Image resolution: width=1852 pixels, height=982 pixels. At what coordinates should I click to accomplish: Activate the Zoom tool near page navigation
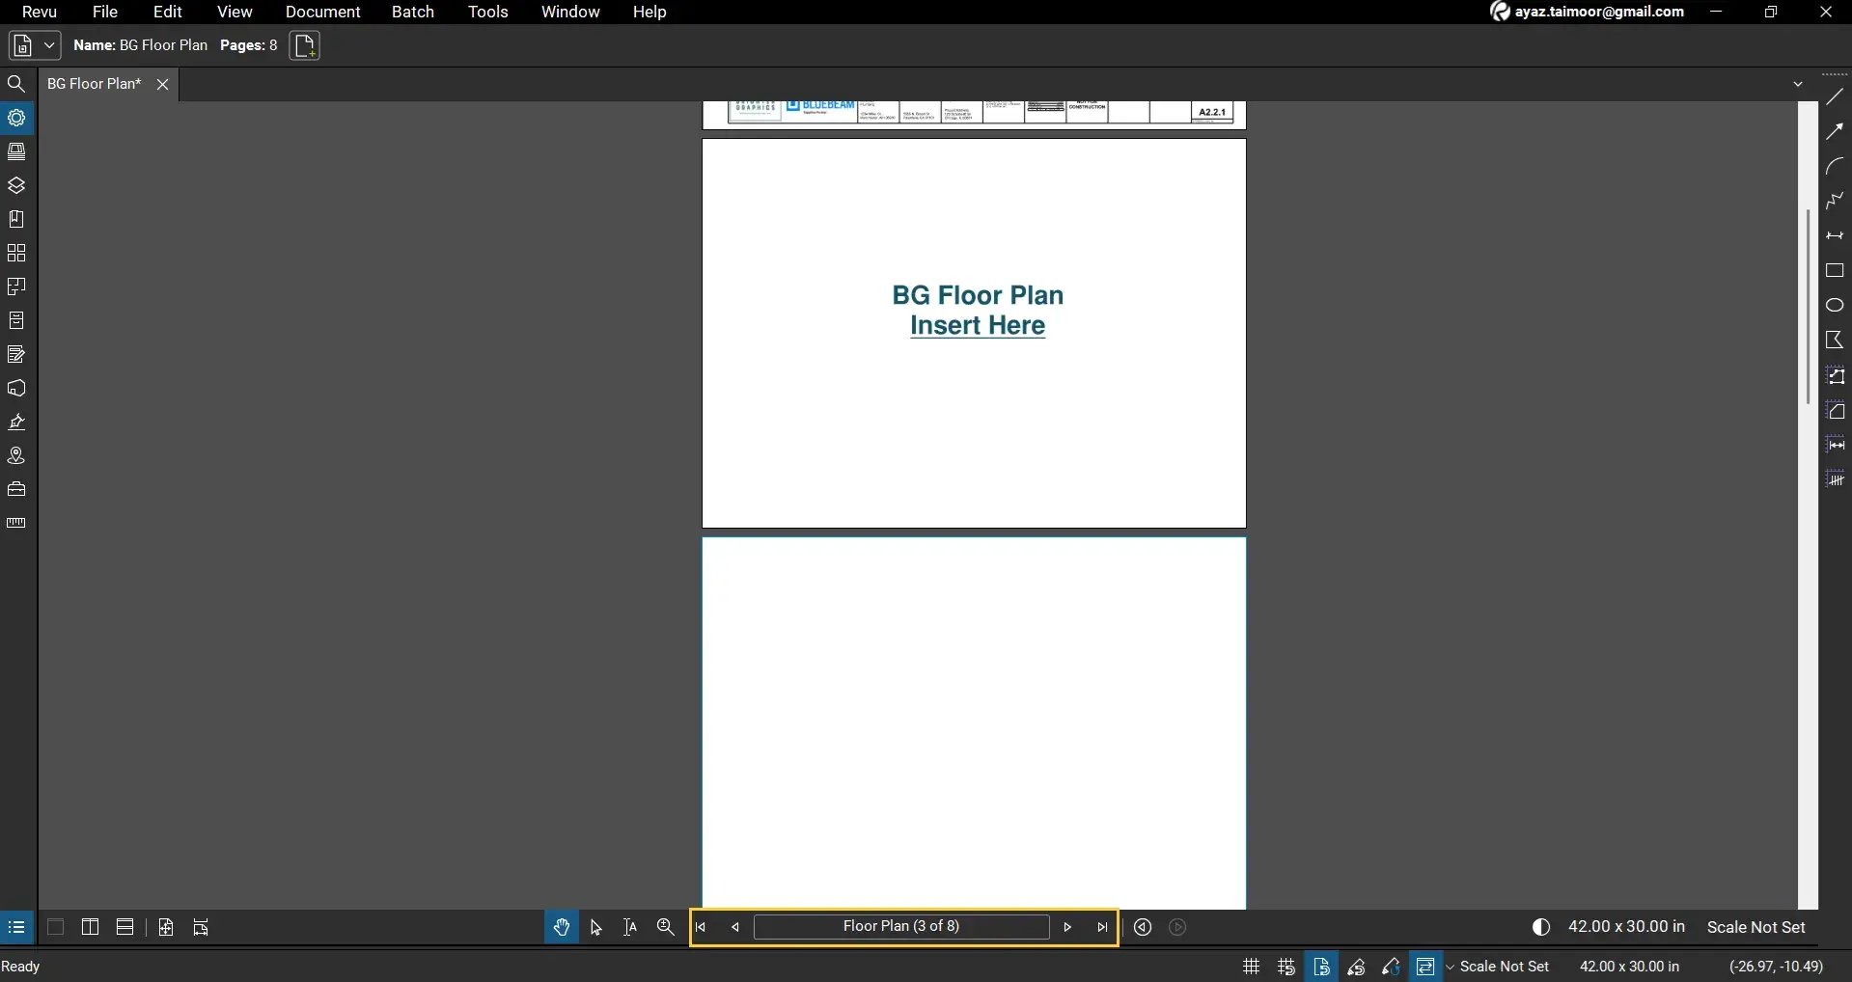[x=665, y=927]
